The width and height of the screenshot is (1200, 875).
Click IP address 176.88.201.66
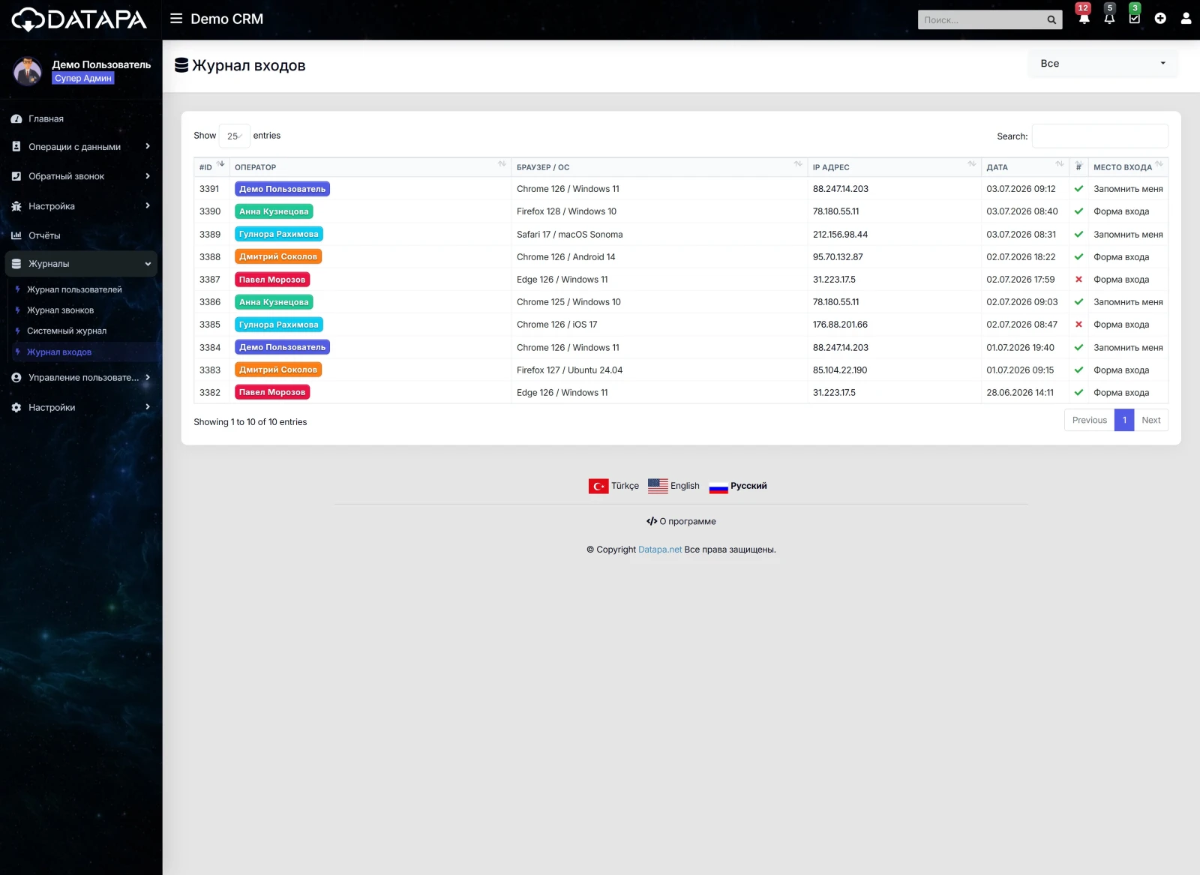(840, 325)
